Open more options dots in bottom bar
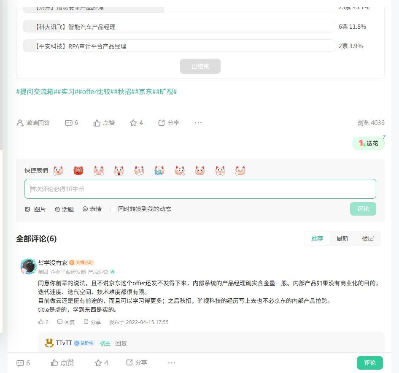The height and width of the screenshot is (373, 399). tap(172, 363)
